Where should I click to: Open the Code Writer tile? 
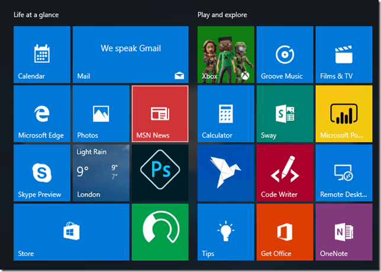point(285,173)
